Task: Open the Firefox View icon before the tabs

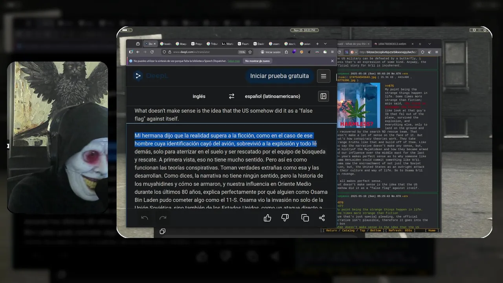Action: coord(138,44)
